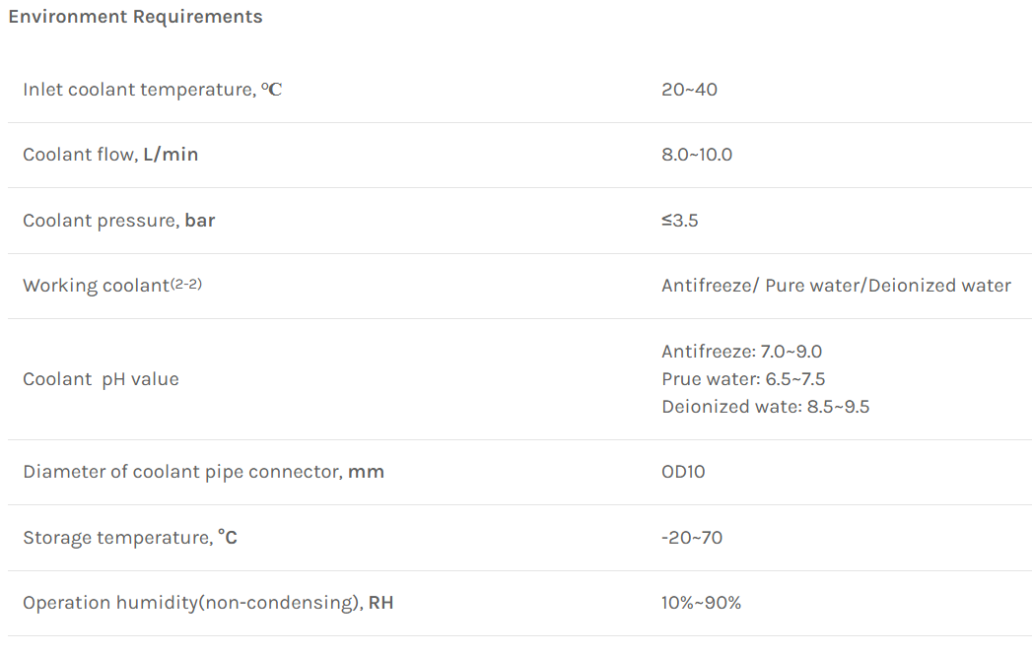Click the Coolant pH value label

coord(101,379)
